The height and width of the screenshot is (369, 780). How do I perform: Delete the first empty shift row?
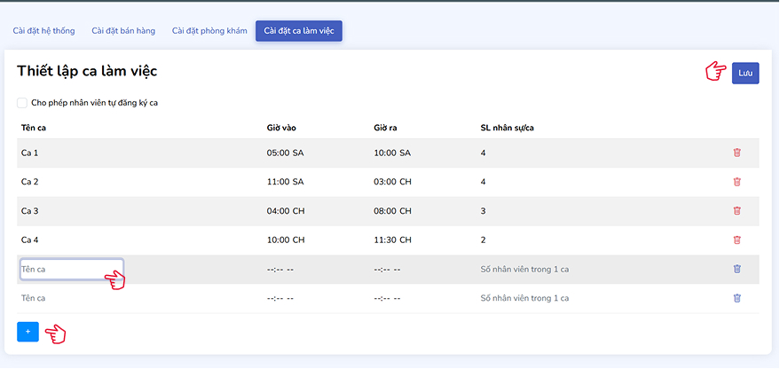[737, 269]
